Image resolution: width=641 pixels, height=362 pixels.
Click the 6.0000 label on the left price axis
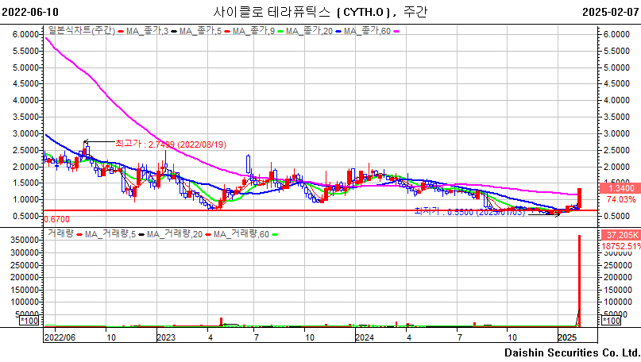click(x=25, y=34)
